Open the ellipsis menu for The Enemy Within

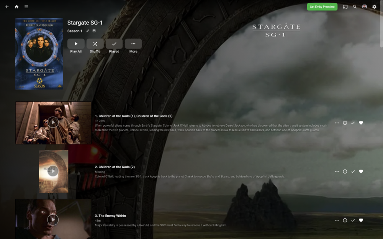pyautogui.click(x=337, y=220)
